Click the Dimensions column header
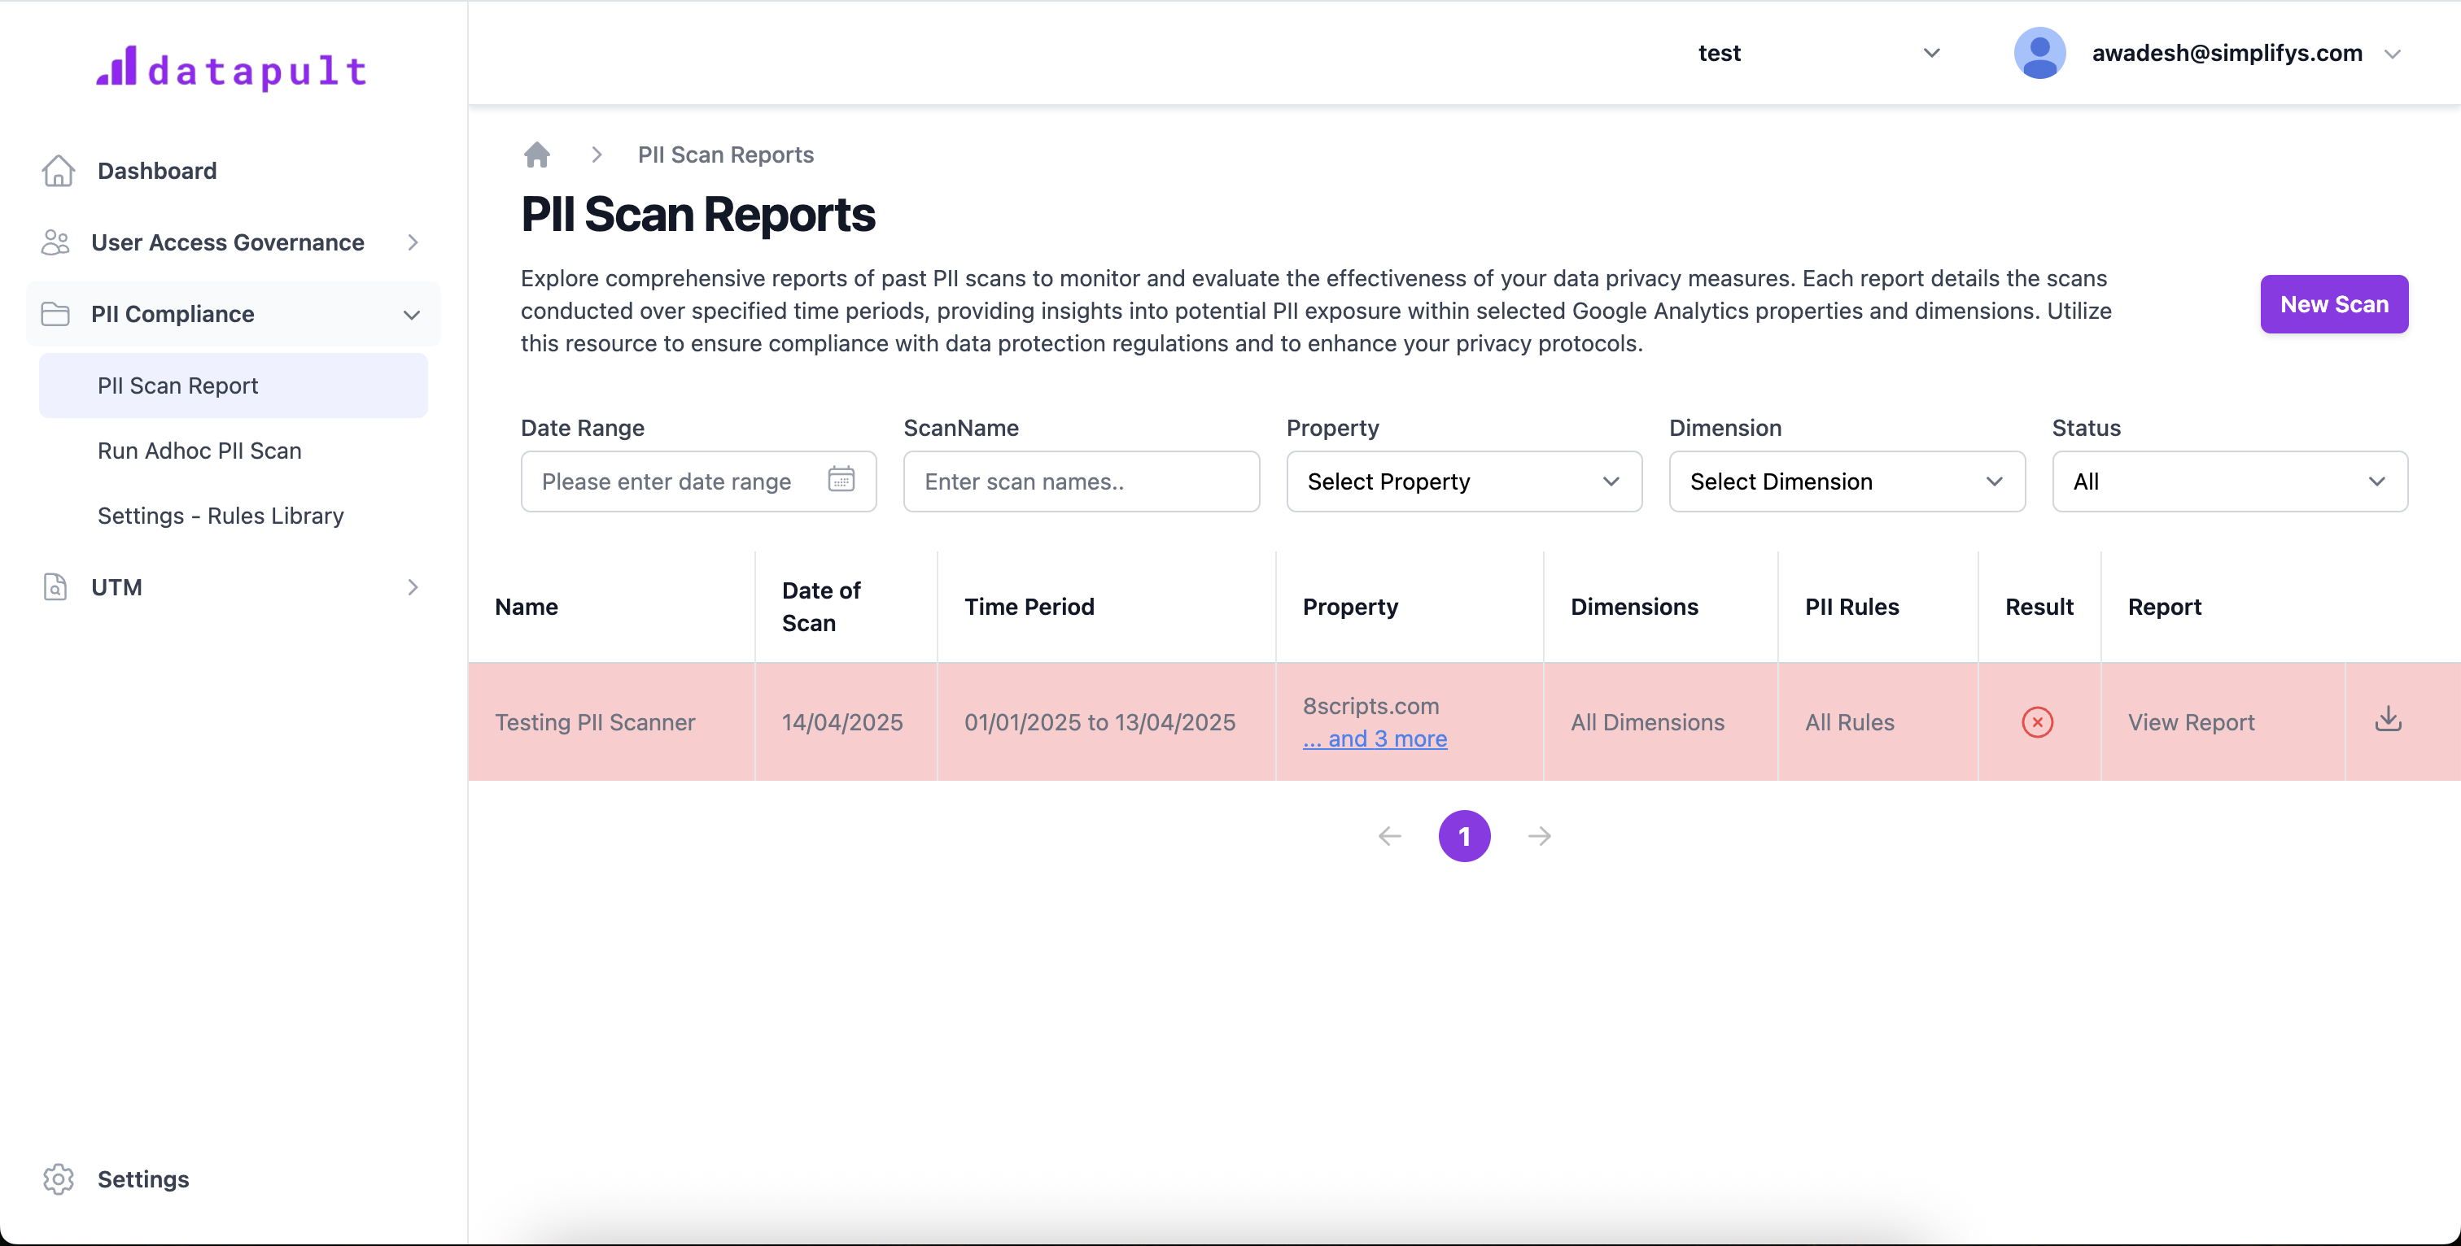This screenshot has width=2461, height=1246. tap(1633, 608)
